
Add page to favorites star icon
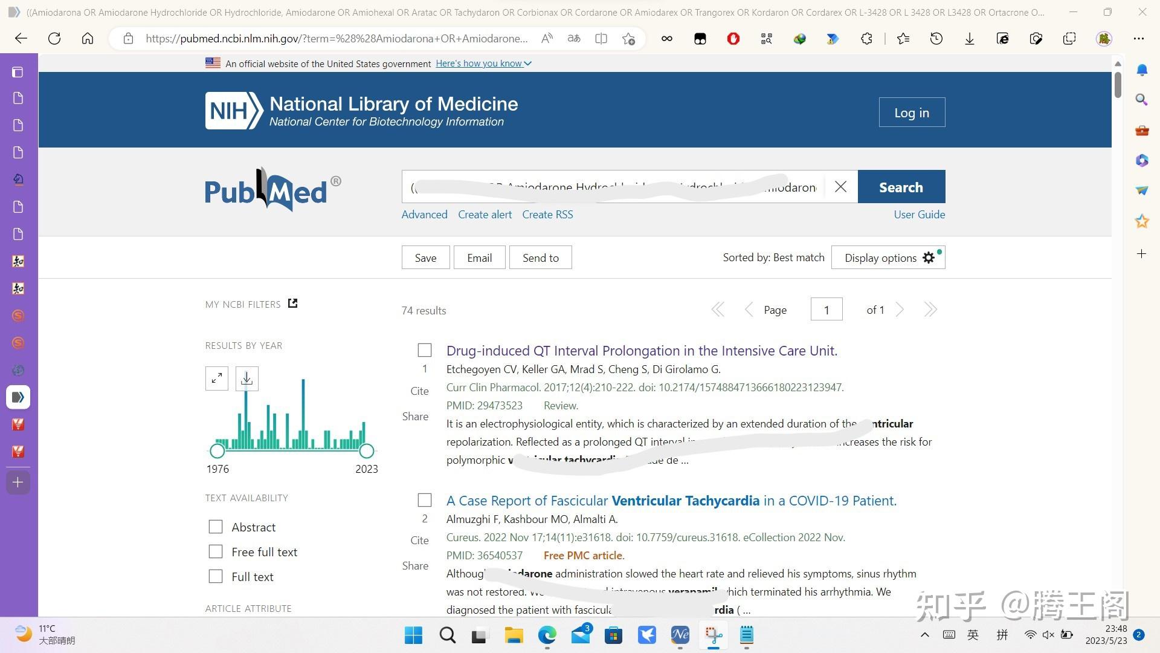click(x=628, y=39)
